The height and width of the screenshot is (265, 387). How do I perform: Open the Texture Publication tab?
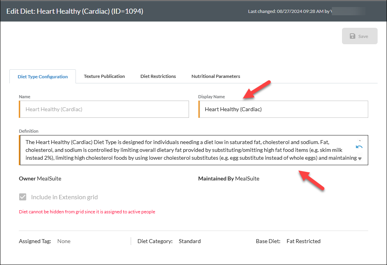pos(104,76)
